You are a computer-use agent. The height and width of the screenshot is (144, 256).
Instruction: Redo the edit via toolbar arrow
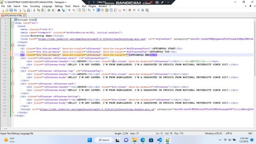coord(53,10)
